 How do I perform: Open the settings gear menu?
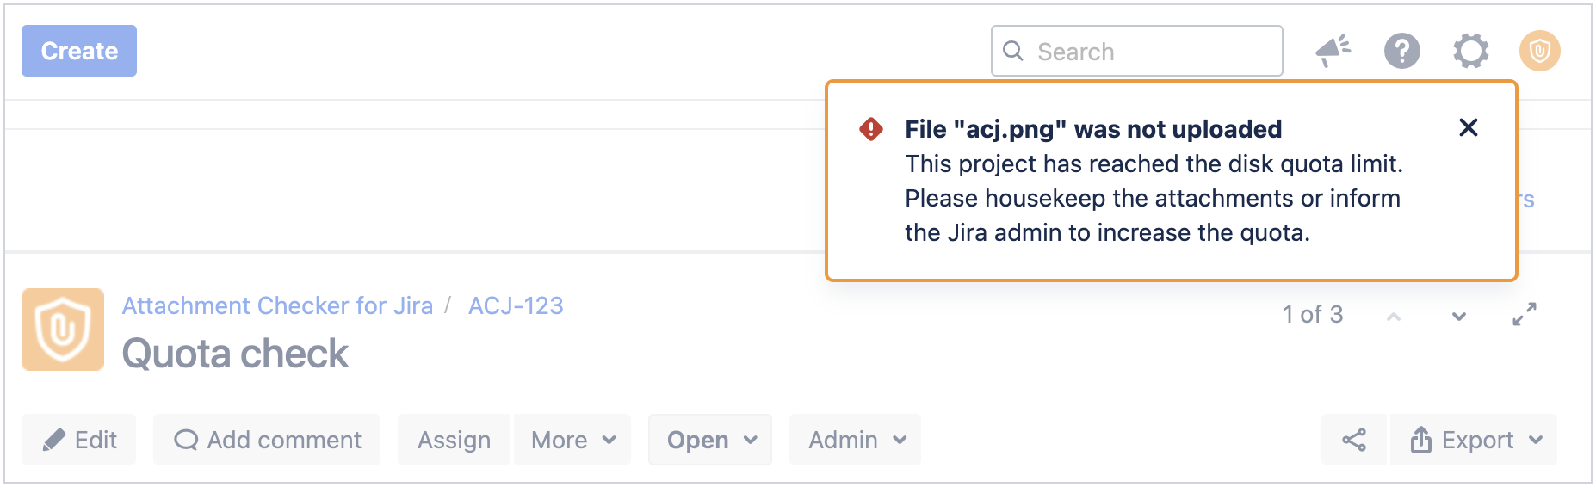pyautogui.click(x=1470, y=51)
